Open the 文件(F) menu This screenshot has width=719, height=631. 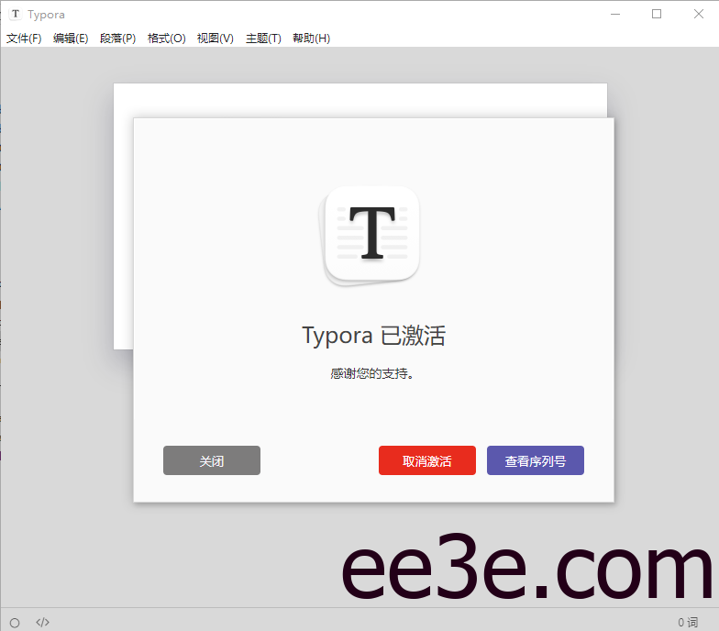pyautogui.click(x=24, y=39)
